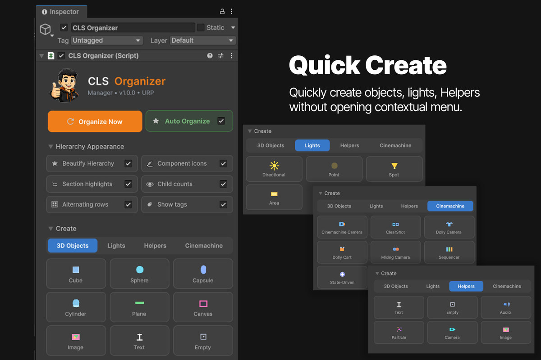
Task: Click the GameObject cube icon
Action: click(x=45, y=29)
